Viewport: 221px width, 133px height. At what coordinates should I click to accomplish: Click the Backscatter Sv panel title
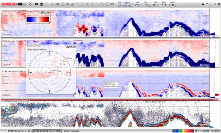pyautogui.click(x=15, y=101)
